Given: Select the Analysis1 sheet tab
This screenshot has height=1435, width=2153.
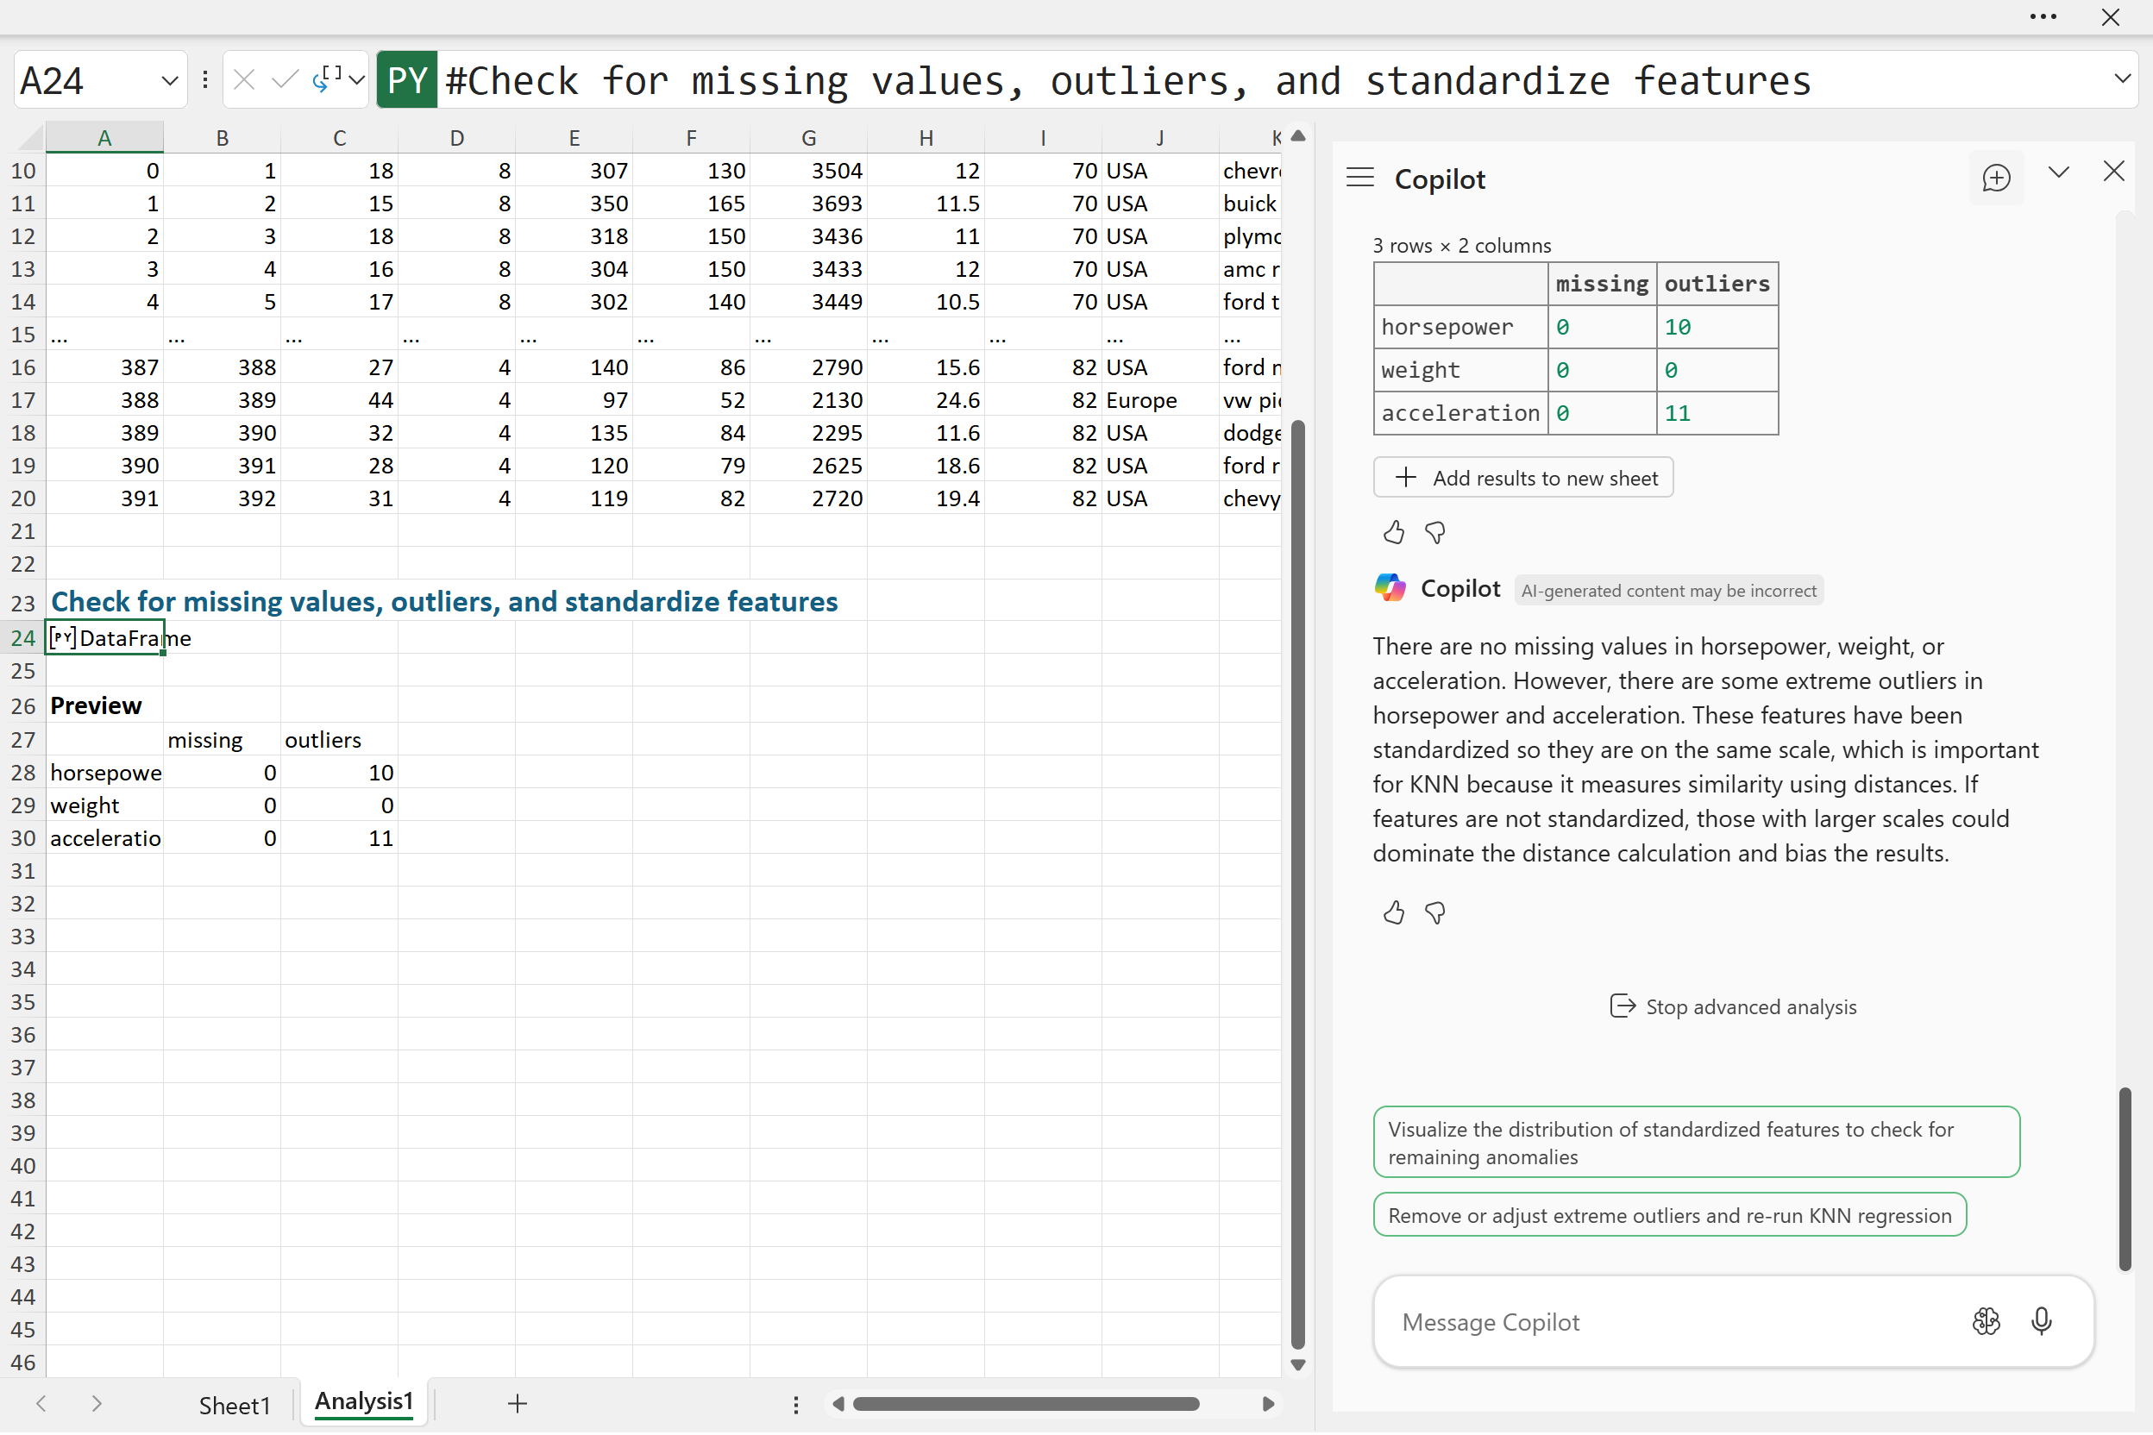Looking at the screenshot, I should 363,1403.
